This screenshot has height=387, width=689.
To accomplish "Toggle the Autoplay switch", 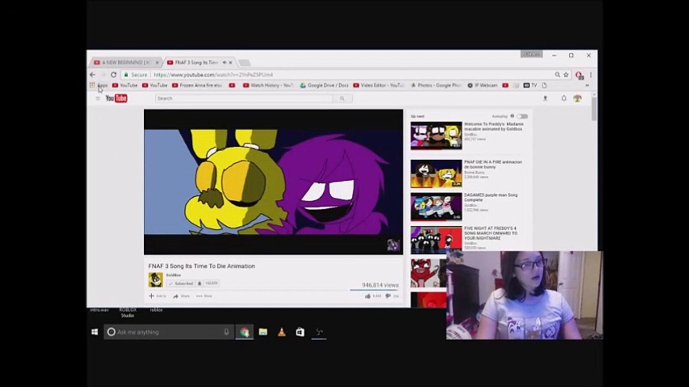I will click(522, 116).
